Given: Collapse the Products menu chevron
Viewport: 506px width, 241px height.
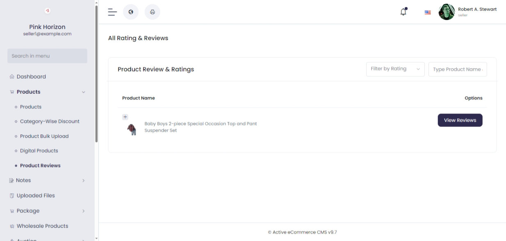Looking at the screenshot, I should [84, 92].
